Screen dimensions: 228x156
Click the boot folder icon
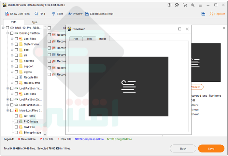(x=21, y=50)
